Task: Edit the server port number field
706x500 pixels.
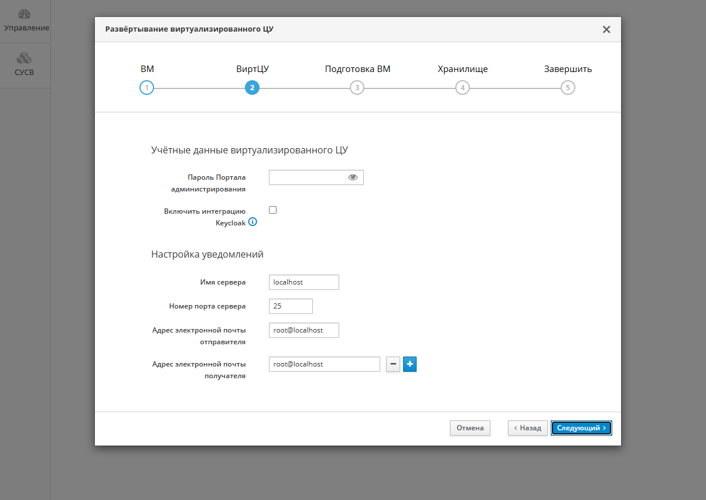Action: [291, 306]
